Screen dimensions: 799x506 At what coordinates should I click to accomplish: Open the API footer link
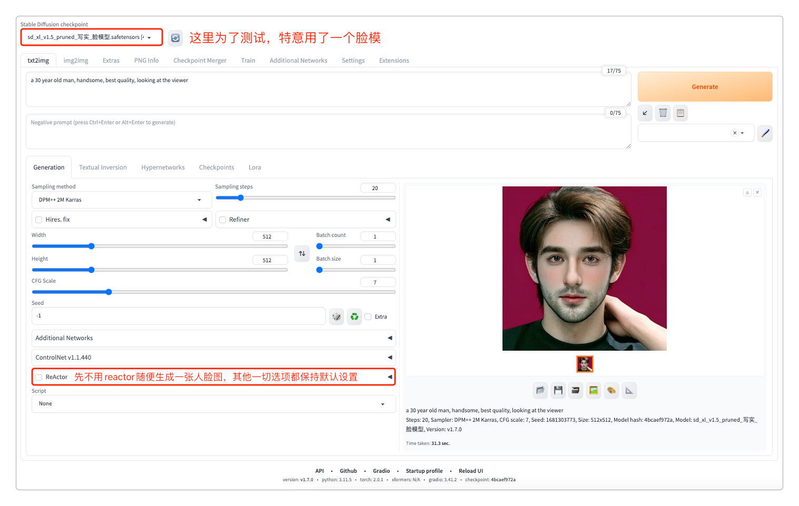(320, 471)
